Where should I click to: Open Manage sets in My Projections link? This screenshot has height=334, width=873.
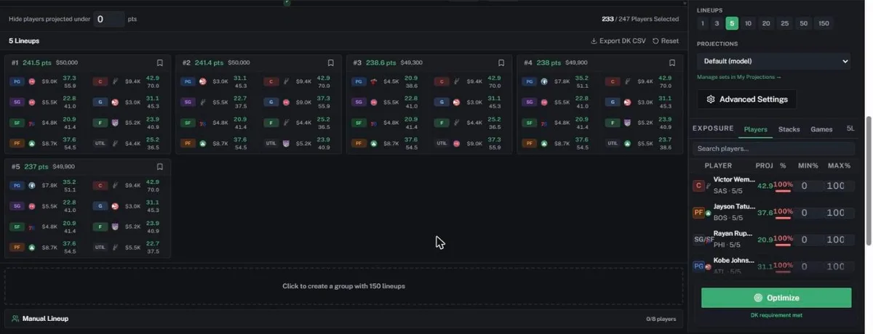tap(738, 77)
